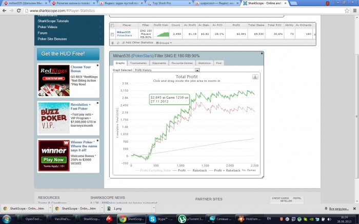
Task: Toggle the Profit legend series
Action: pyautogui.click(x=180, y=170)
